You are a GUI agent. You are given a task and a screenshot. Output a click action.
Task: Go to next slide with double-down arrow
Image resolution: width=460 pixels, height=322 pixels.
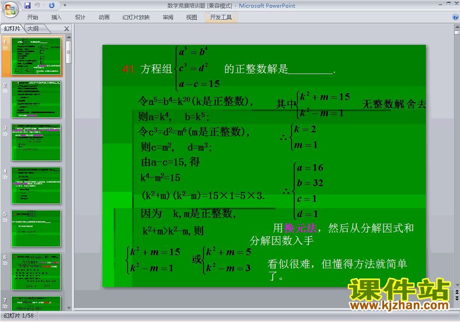pyautogui.click(x=457, y=298)
